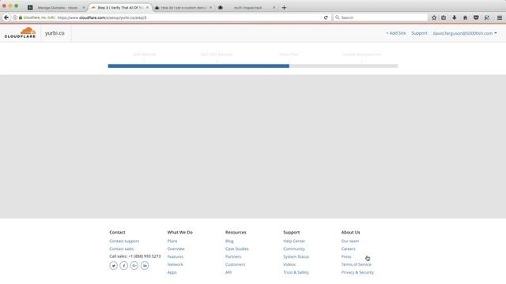Switch to the multi-lingual.mp4 tab
The image size is (506, 284).
tap(247, 7)
